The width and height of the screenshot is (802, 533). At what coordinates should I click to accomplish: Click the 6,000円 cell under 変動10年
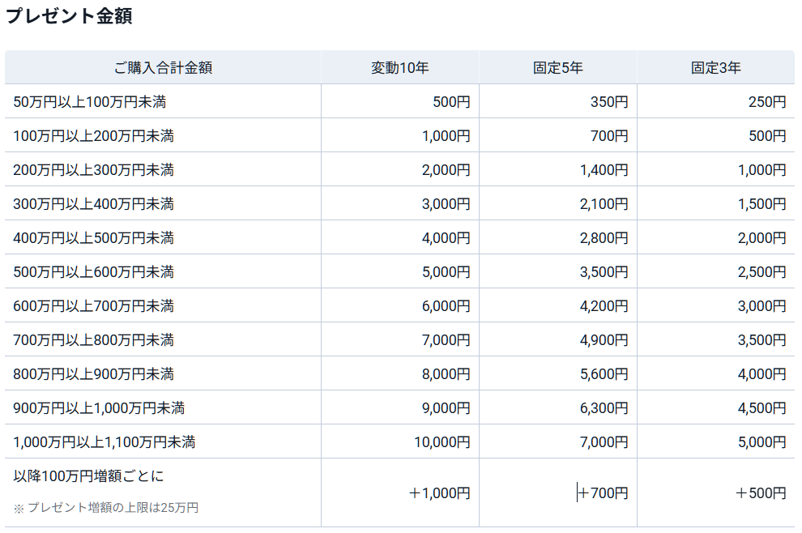(446, 306)
